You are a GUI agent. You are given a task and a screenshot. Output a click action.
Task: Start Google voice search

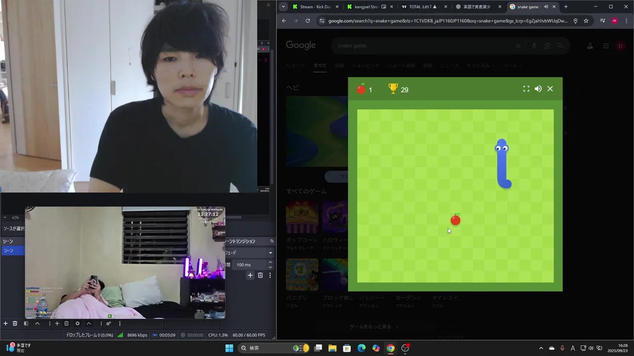[x=534, y=45]
